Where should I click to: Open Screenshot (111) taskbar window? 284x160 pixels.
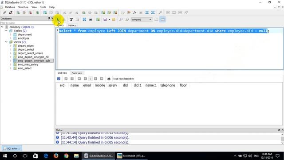(131, 156)
